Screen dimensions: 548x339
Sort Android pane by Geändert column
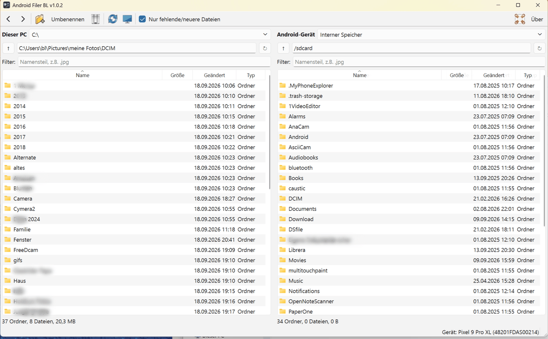pyautogui.click(x=494, y=75)
